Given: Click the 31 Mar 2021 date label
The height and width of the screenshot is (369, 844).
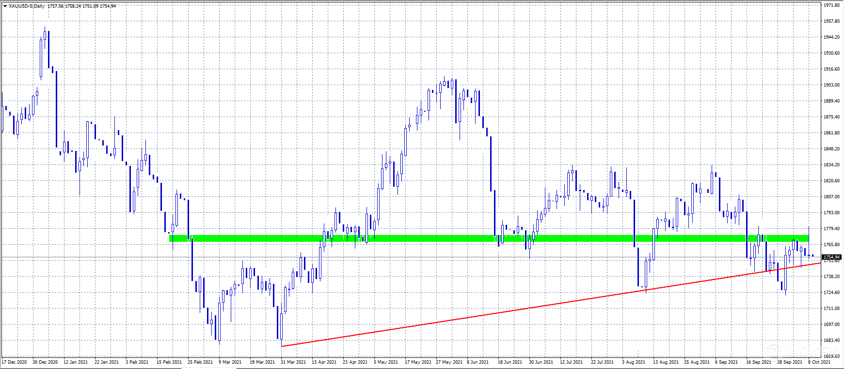Looking at the screenshot, I should click(x=293, y=362).
